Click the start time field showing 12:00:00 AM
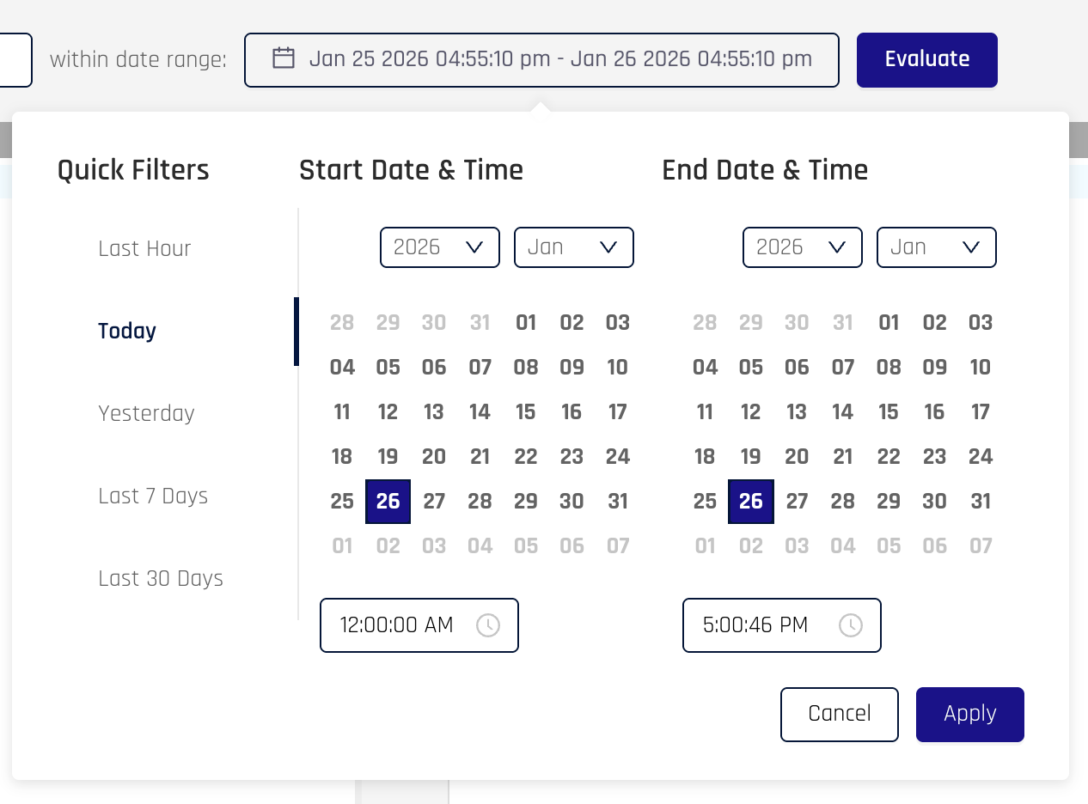 pos(396,625)
